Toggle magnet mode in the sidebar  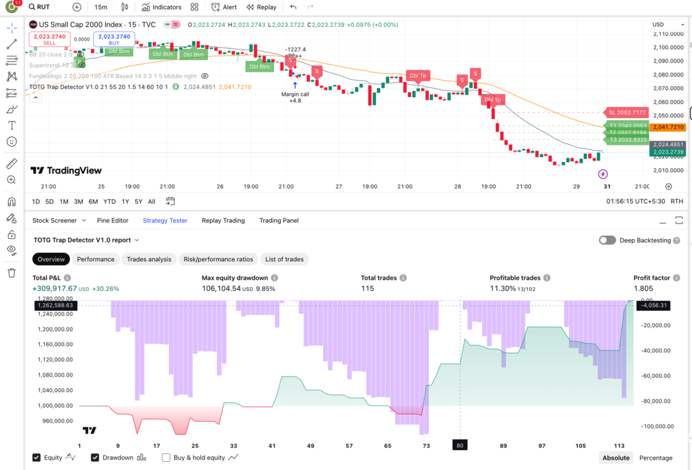pos(12,202)
